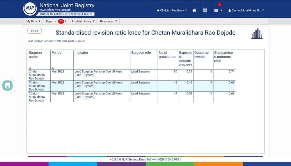
Task: Open the grid dashboard icon
Action: point(205,10)
